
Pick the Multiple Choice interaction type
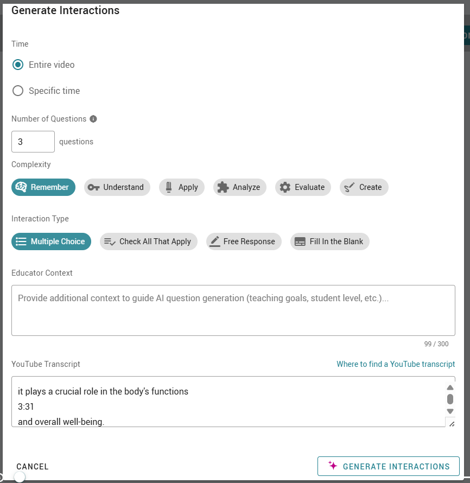[51, 241]
